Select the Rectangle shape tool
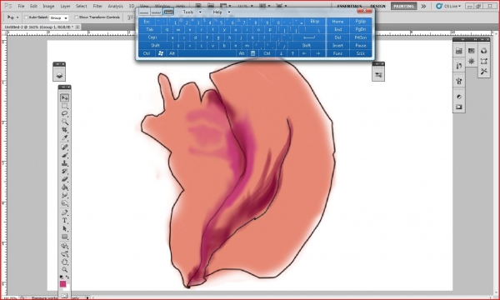500x300 pixels. tap(65, 237)
